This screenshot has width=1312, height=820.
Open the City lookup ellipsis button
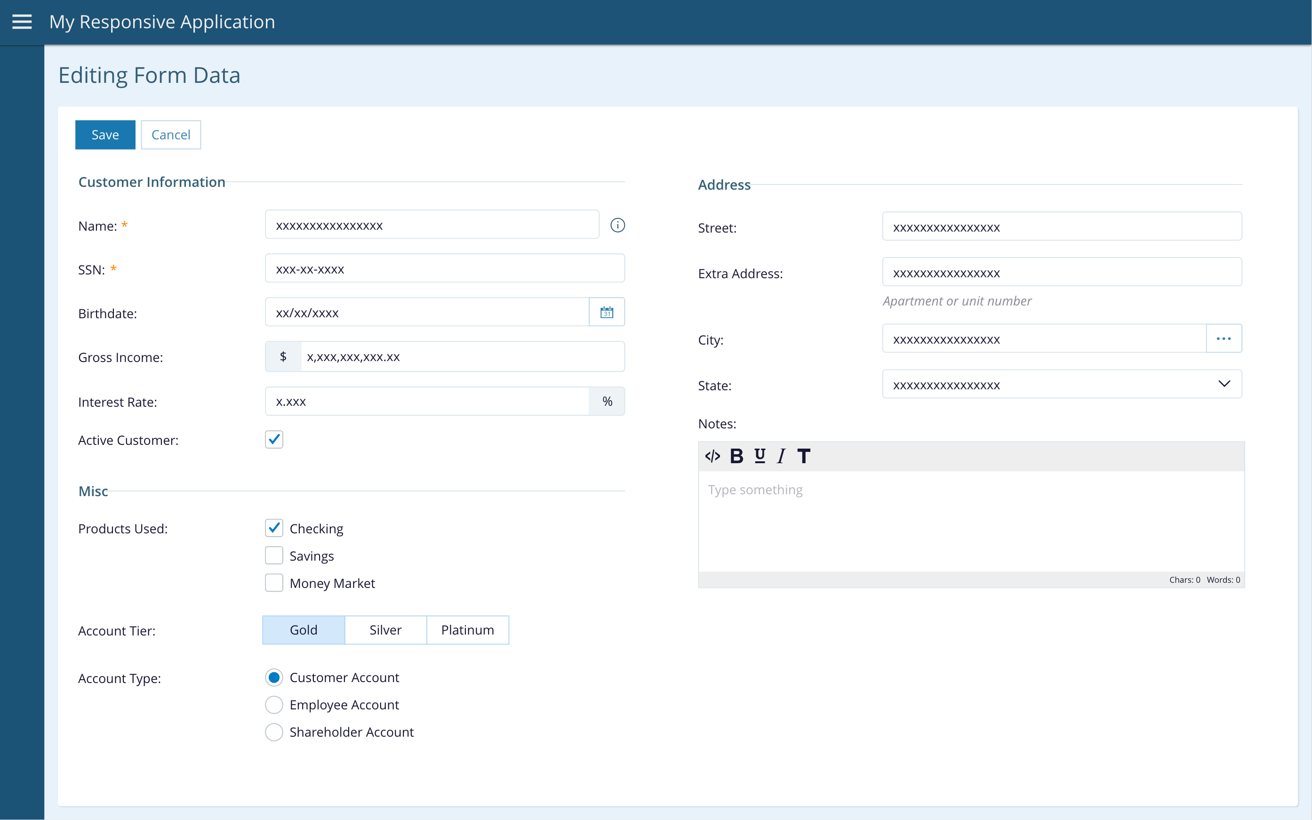[x=1224, y=339]
